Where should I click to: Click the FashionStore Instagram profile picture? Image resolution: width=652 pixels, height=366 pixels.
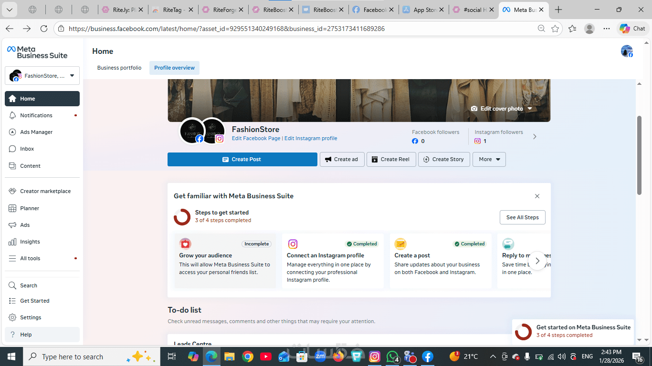pos(213,130)
